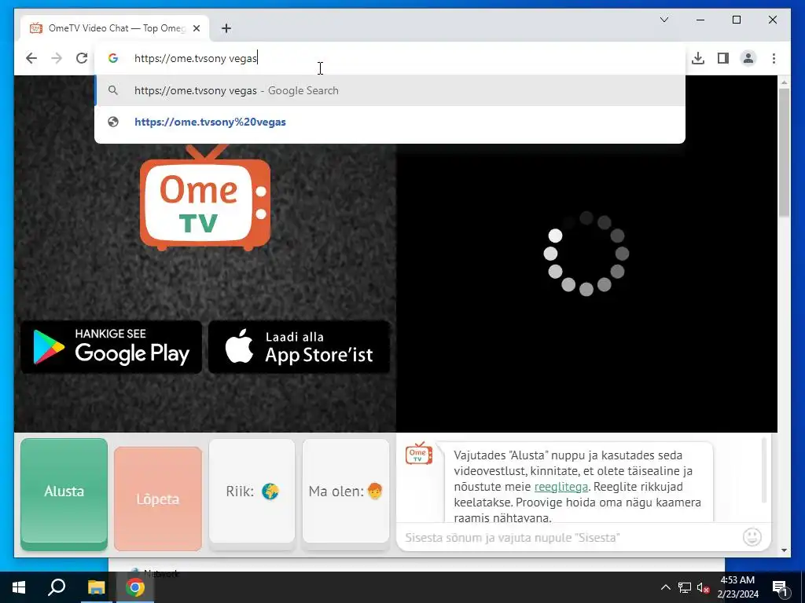
Task: Select the OmeTV Video Chat tab
Action: coord(115,28)
